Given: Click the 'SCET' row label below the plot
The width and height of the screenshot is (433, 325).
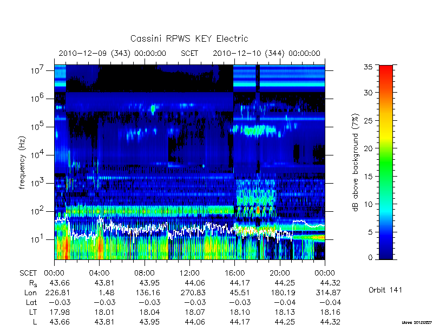Looking at the screenshot, I should (x=28, y=274).
